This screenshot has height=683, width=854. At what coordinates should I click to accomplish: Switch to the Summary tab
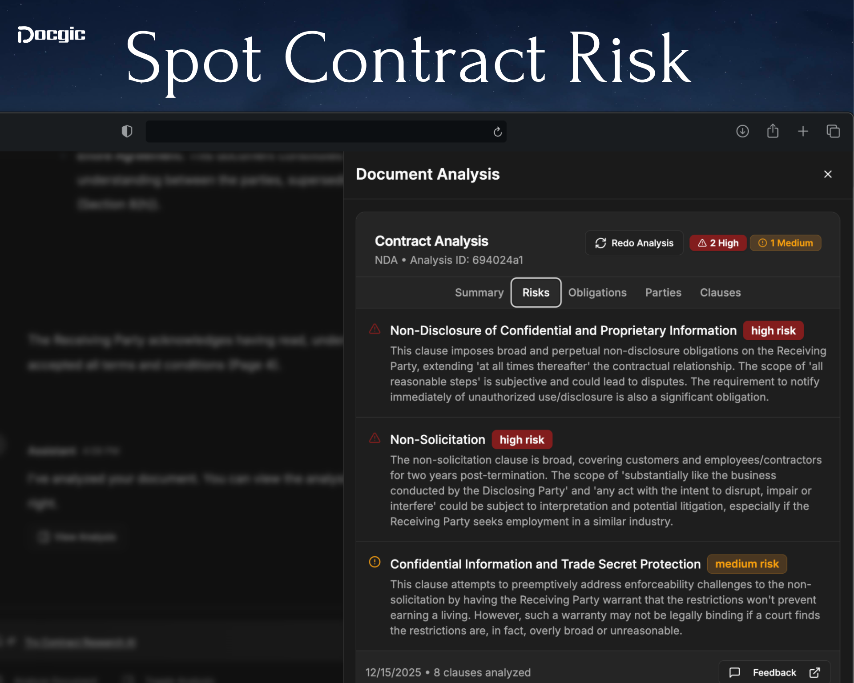[x=479, y=293]
